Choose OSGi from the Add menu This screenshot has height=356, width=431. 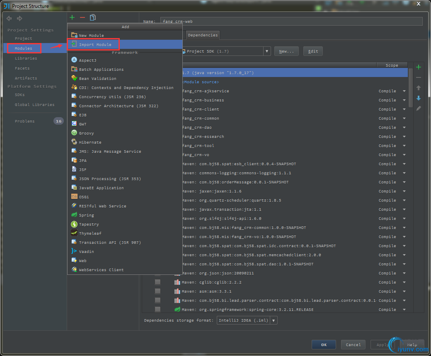(x=125, y=197)
